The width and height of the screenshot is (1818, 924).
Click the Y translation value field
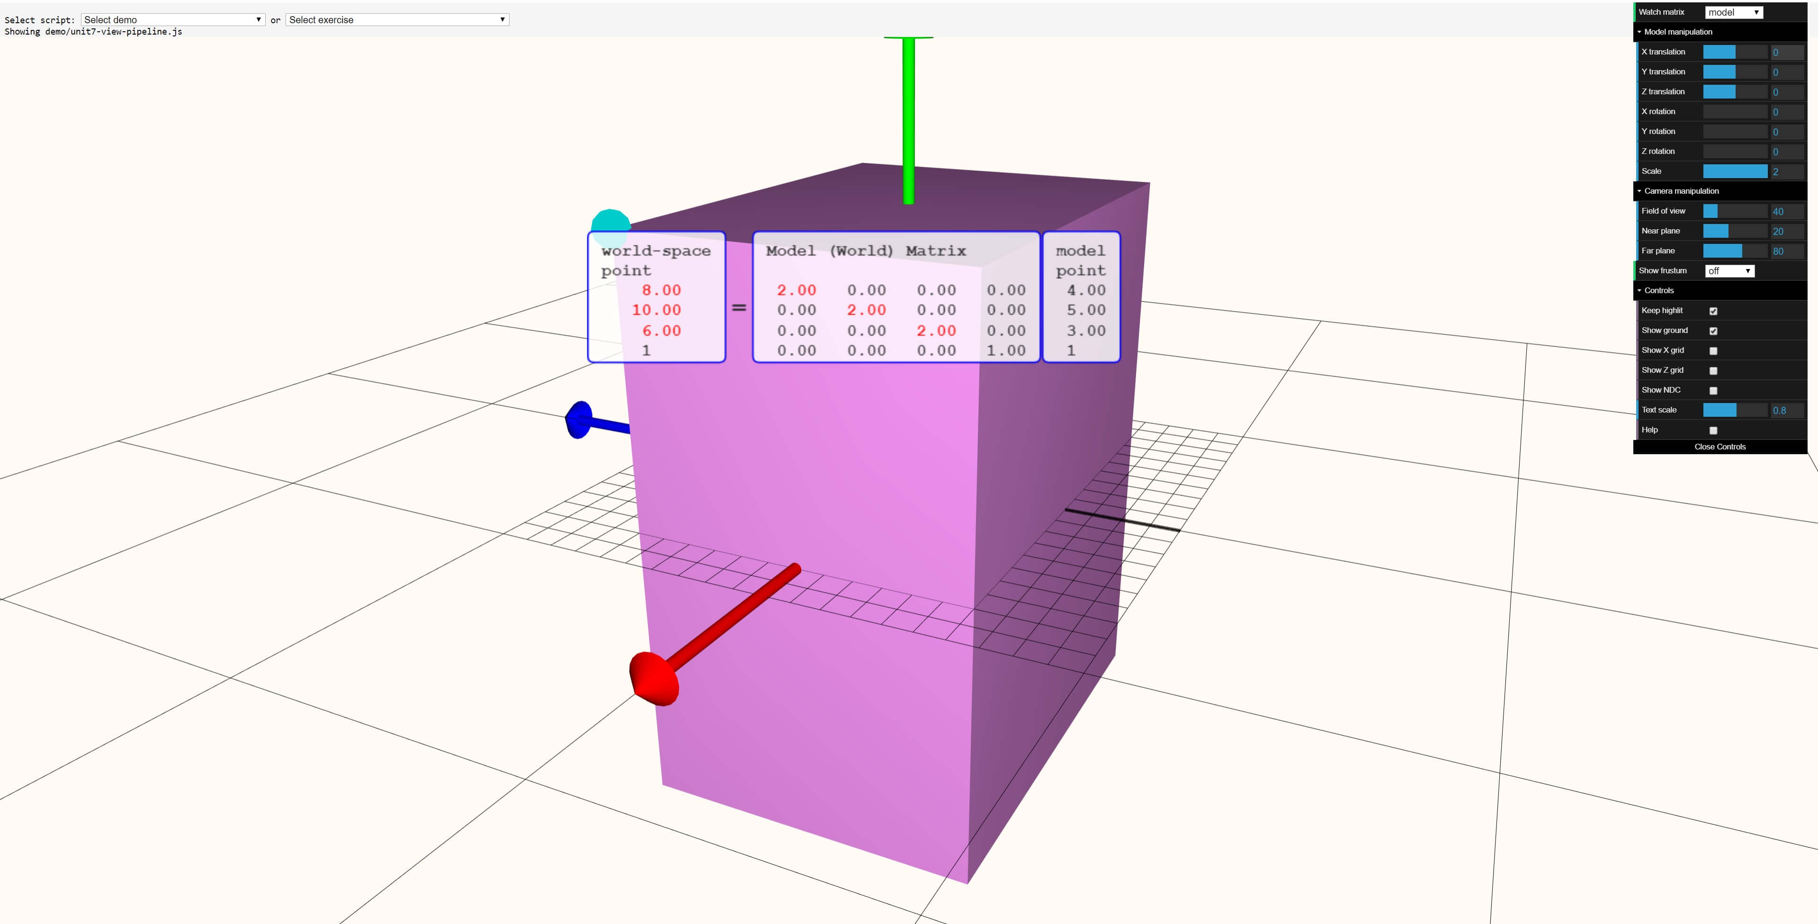click(1787, 72)
